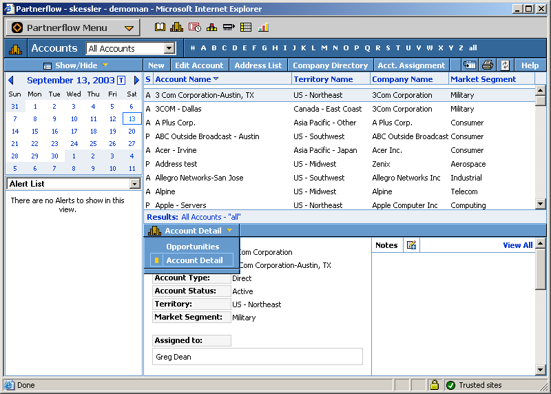Open the Alert List dropdown arrow
Image resolution: width=551 pixels, height=394 pixels.
[134, 183]
